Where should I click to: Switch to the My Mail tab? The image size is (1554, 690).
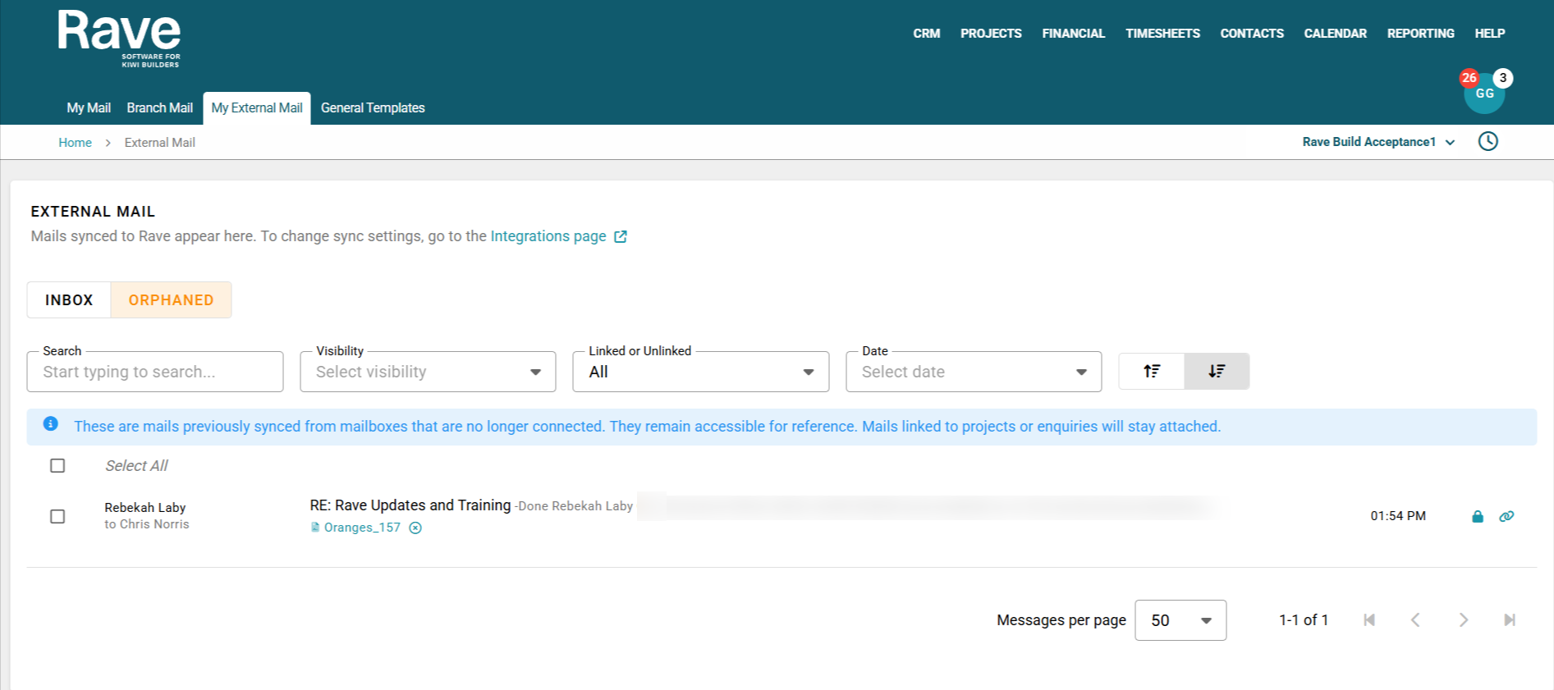[89, 107]
